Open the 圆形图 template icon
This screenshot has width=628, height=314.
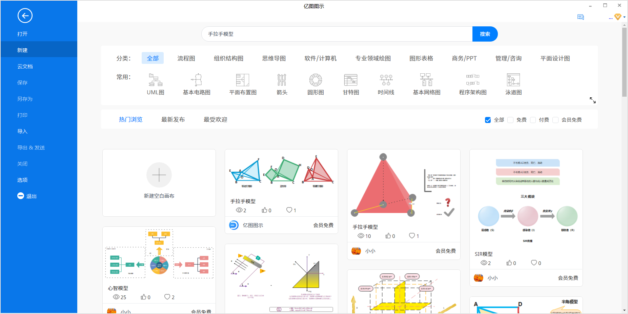tap(316, 80)
